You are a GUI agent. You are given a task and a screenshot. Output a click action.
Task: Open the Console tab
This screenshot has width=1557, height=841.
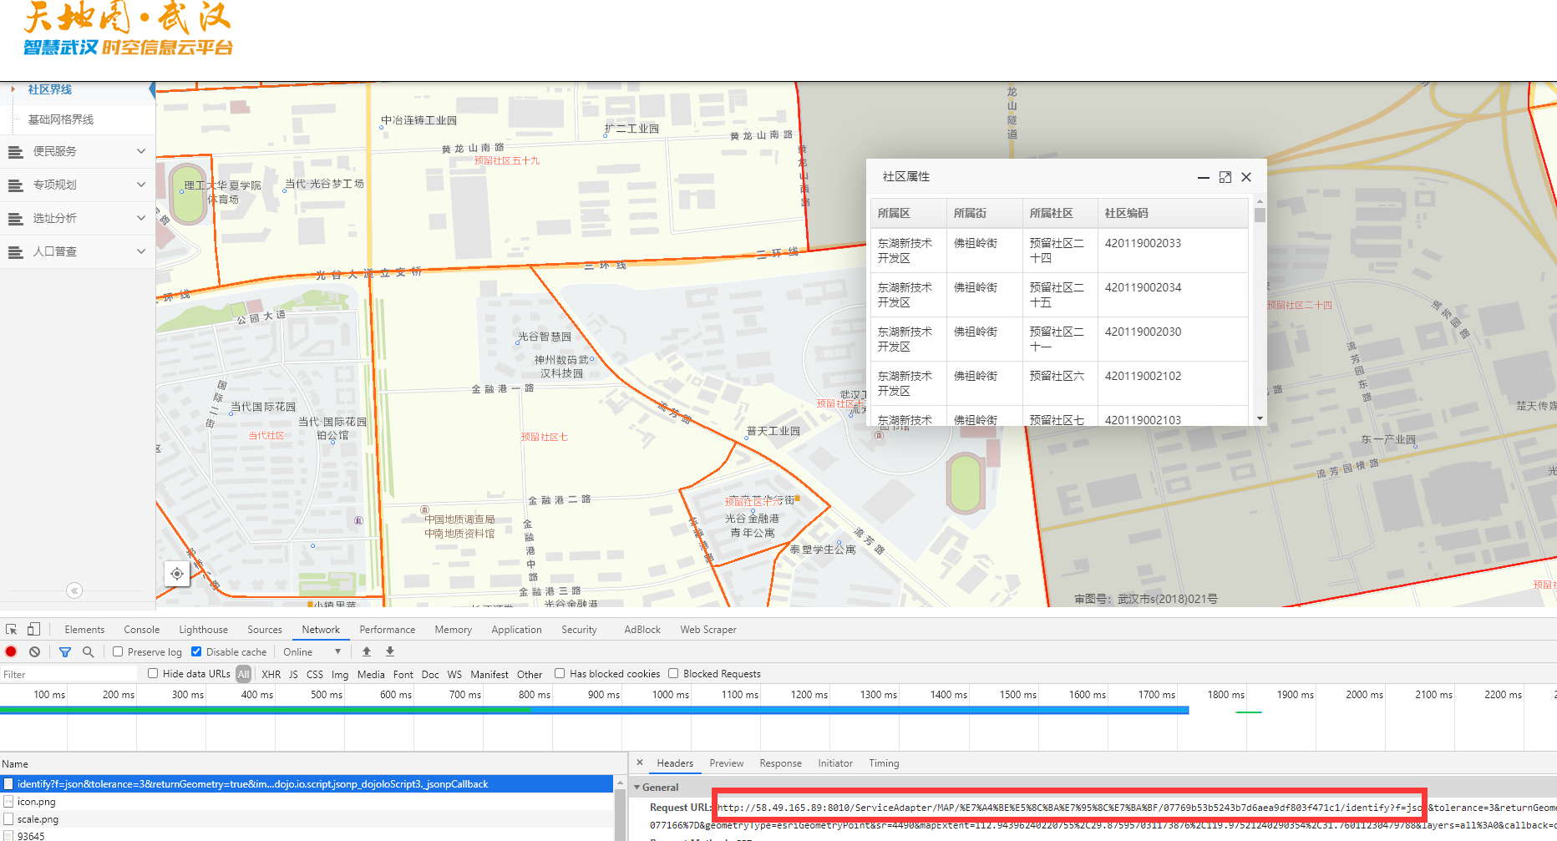click(x=142, y=630)
